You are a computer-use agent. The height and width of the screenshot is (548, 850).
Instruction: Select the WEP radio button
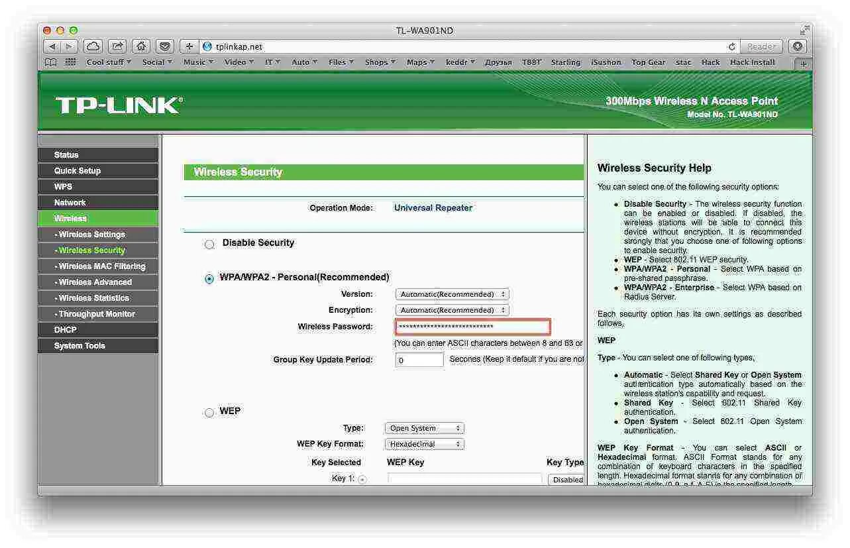coord(209,413)
